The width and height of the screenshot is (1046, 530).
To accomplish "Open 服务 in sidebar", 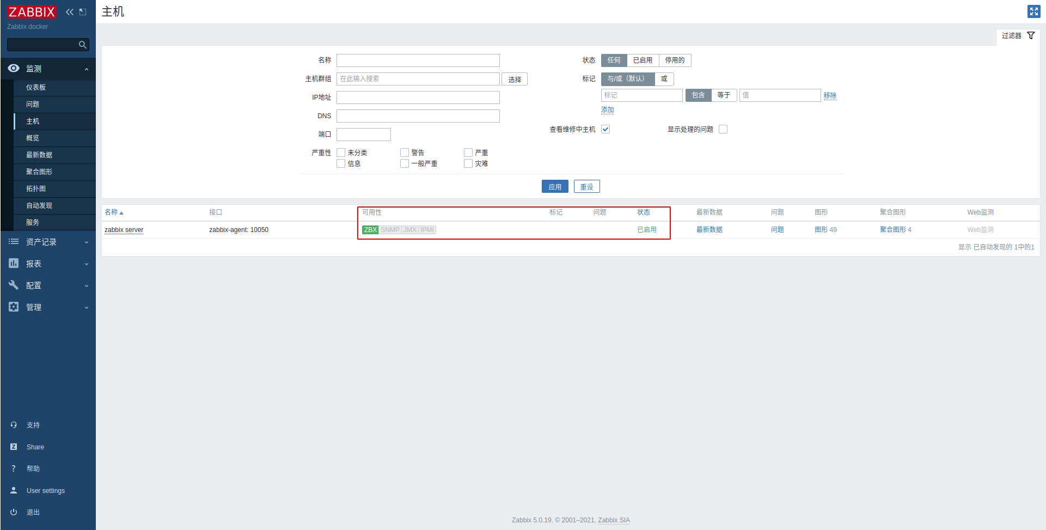I will [x=54, y=222].
